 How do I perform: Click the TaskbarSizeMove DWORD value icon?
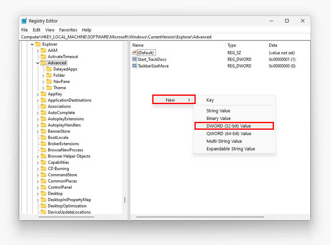(x=134, y=66)
